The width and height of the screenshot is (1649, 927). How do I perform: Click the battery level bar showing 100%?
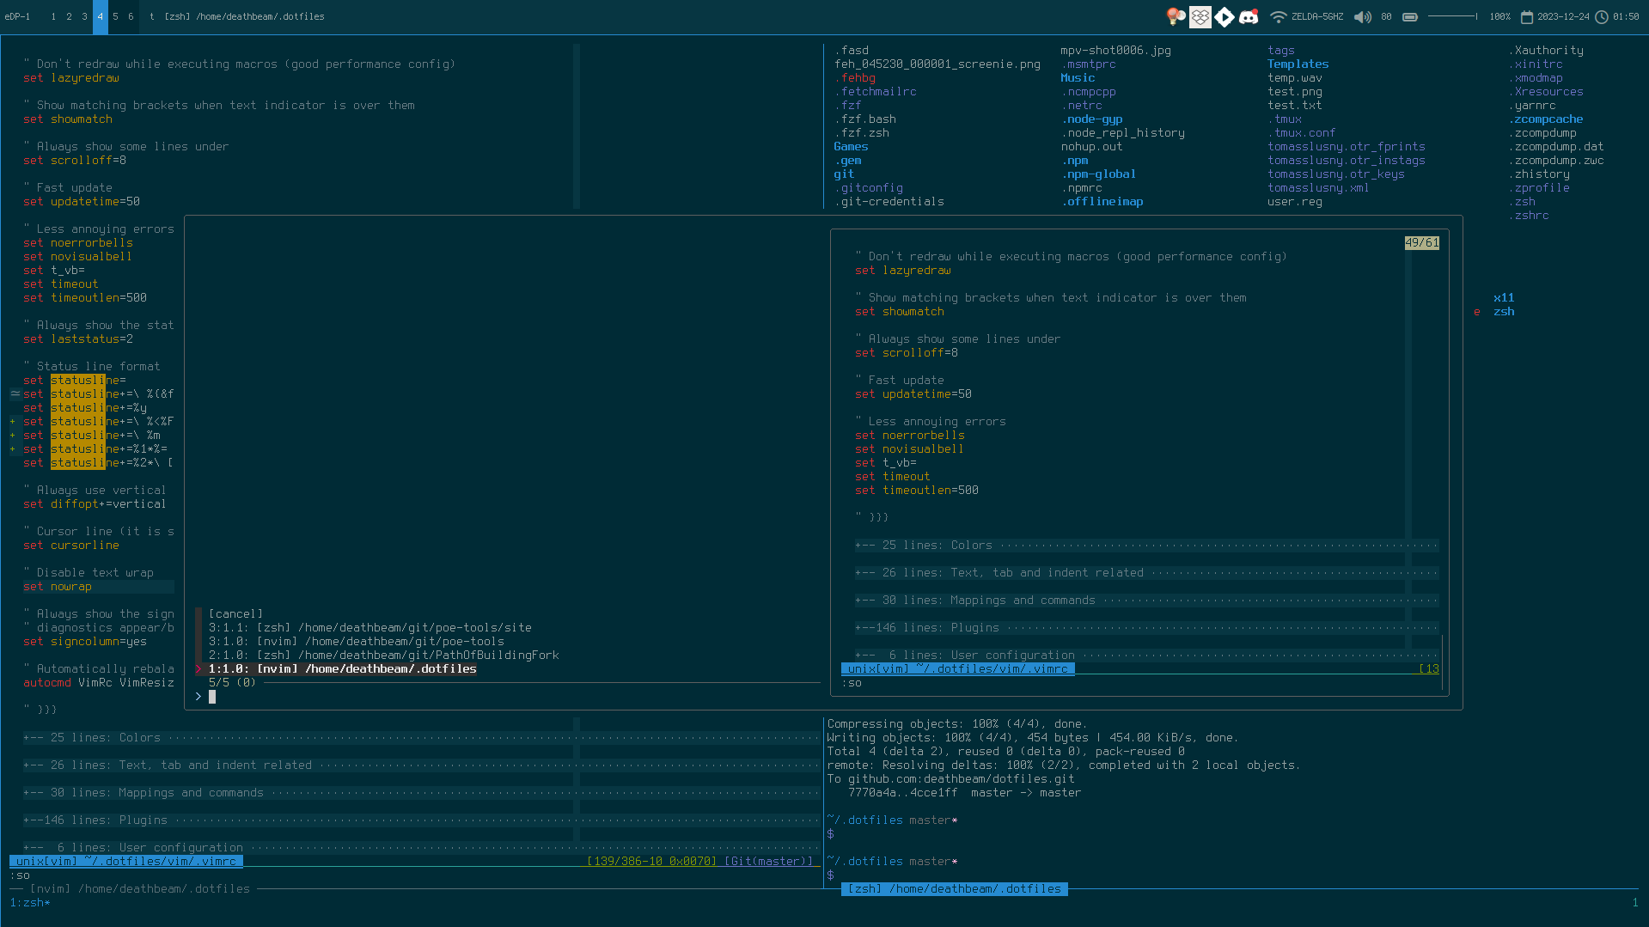(x=1453, y=16)
